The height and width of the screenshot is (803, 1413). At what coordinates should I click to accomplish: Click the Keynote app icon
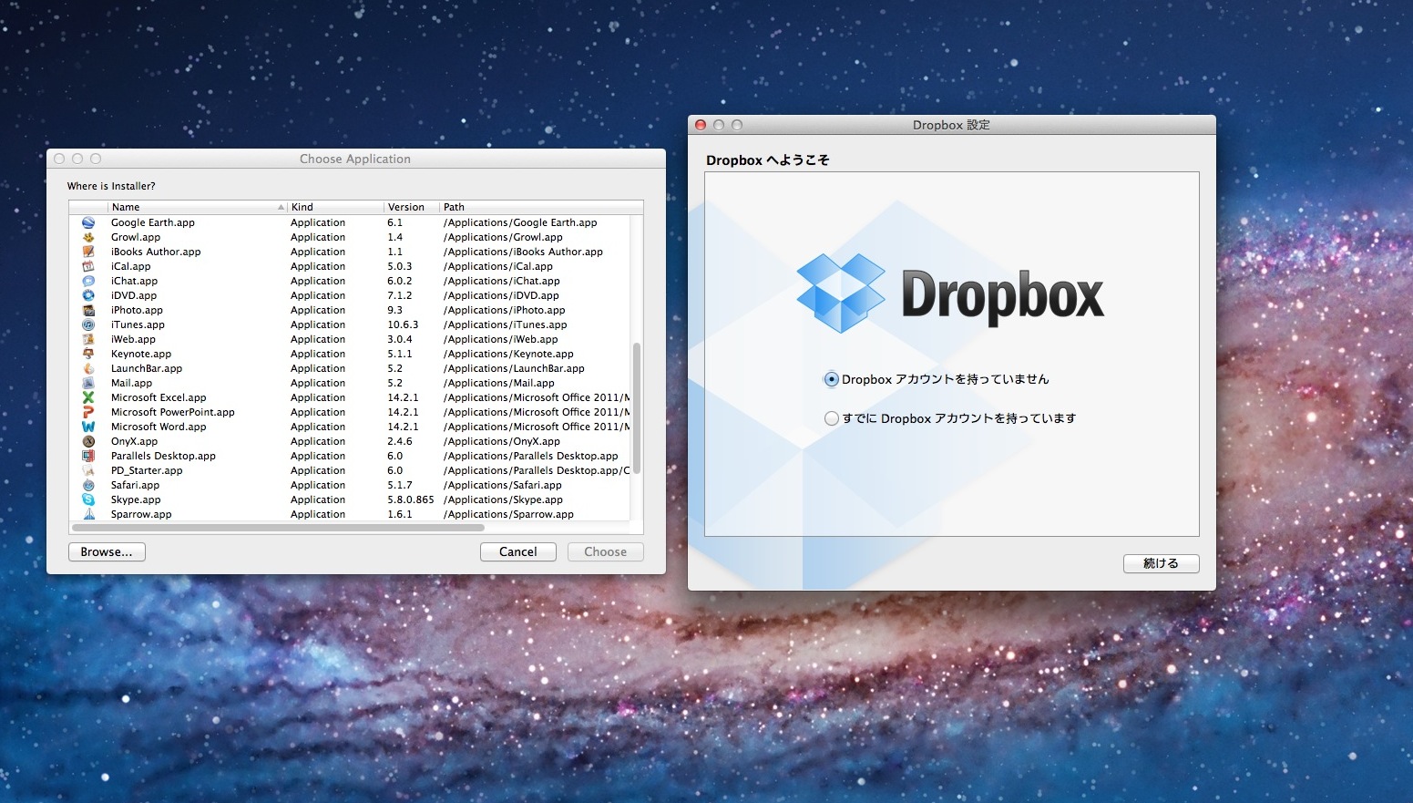88,354
